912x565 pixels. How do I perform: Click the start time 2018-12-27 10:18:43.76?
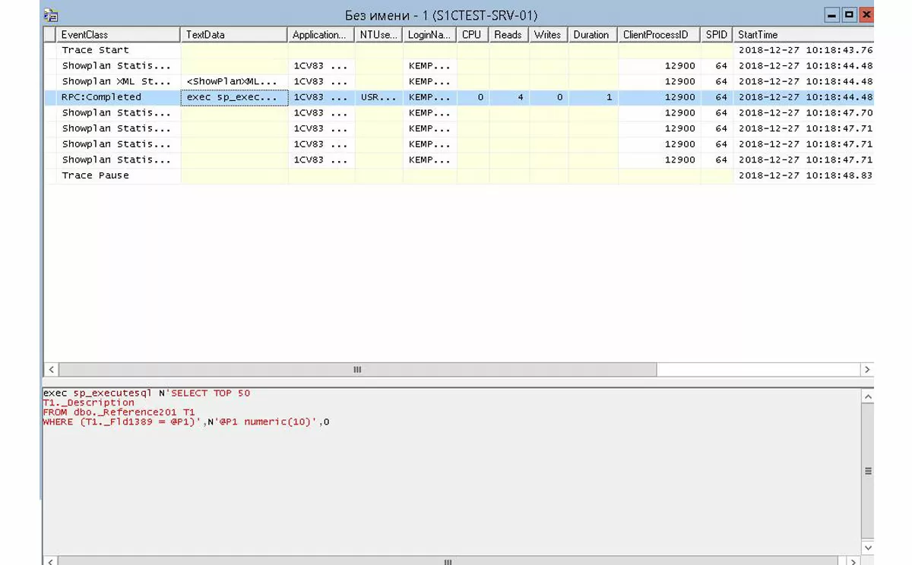tap(804, 50)
